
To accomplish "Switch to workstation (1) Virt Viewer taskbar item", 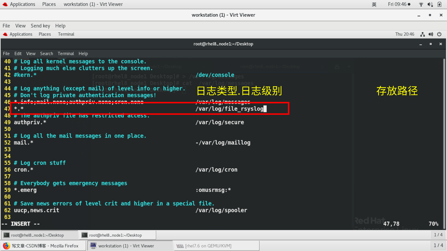I will click(x=130, y=246).
